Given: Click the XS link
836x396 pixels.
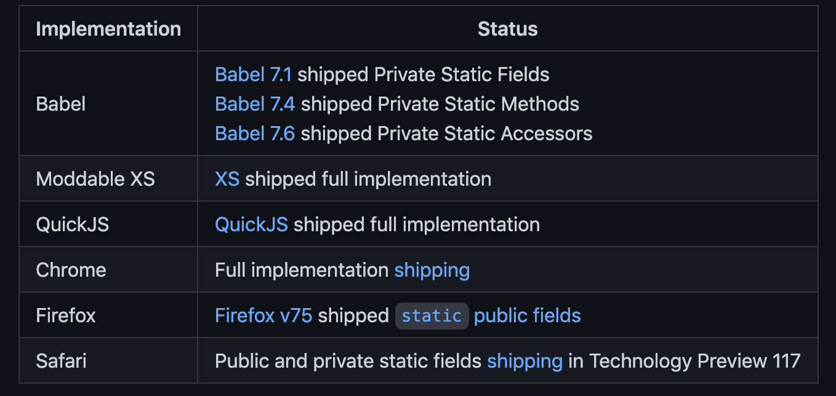Looking at the screenshot, I should pos(227,179).
